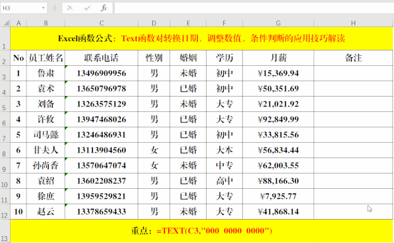Click the cell with name 孙尚香

click(46, 165)
